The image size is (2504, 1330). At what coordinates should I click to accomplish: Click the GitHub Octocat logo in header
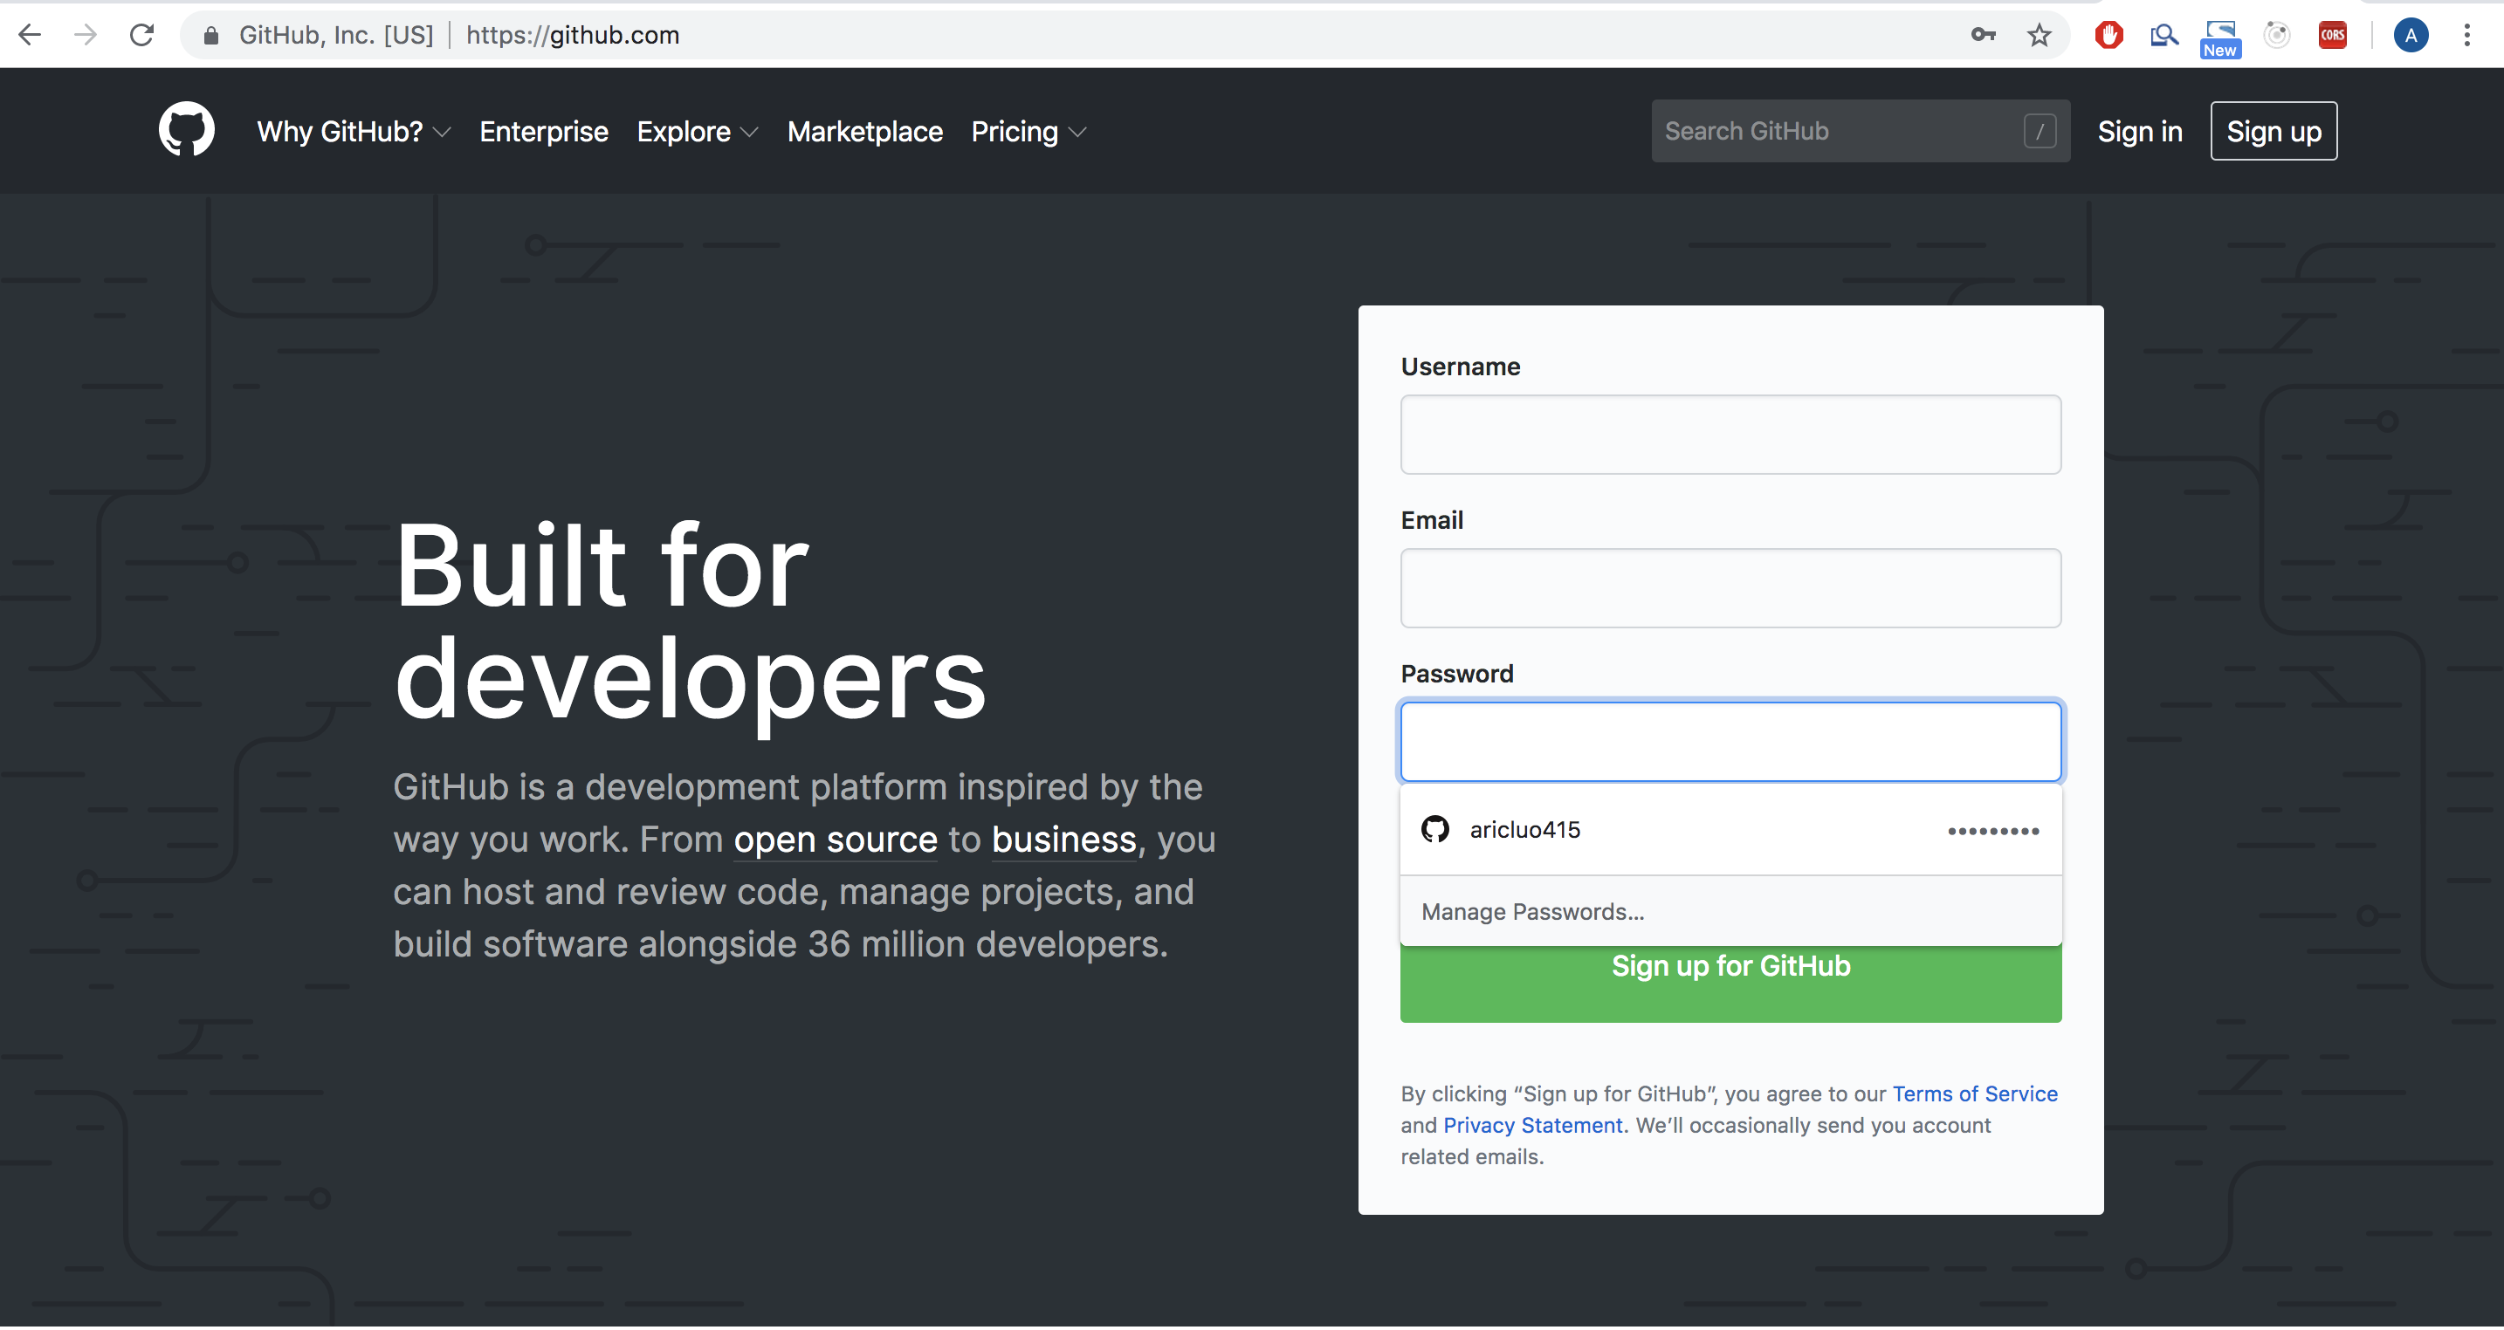pos(187,129)
